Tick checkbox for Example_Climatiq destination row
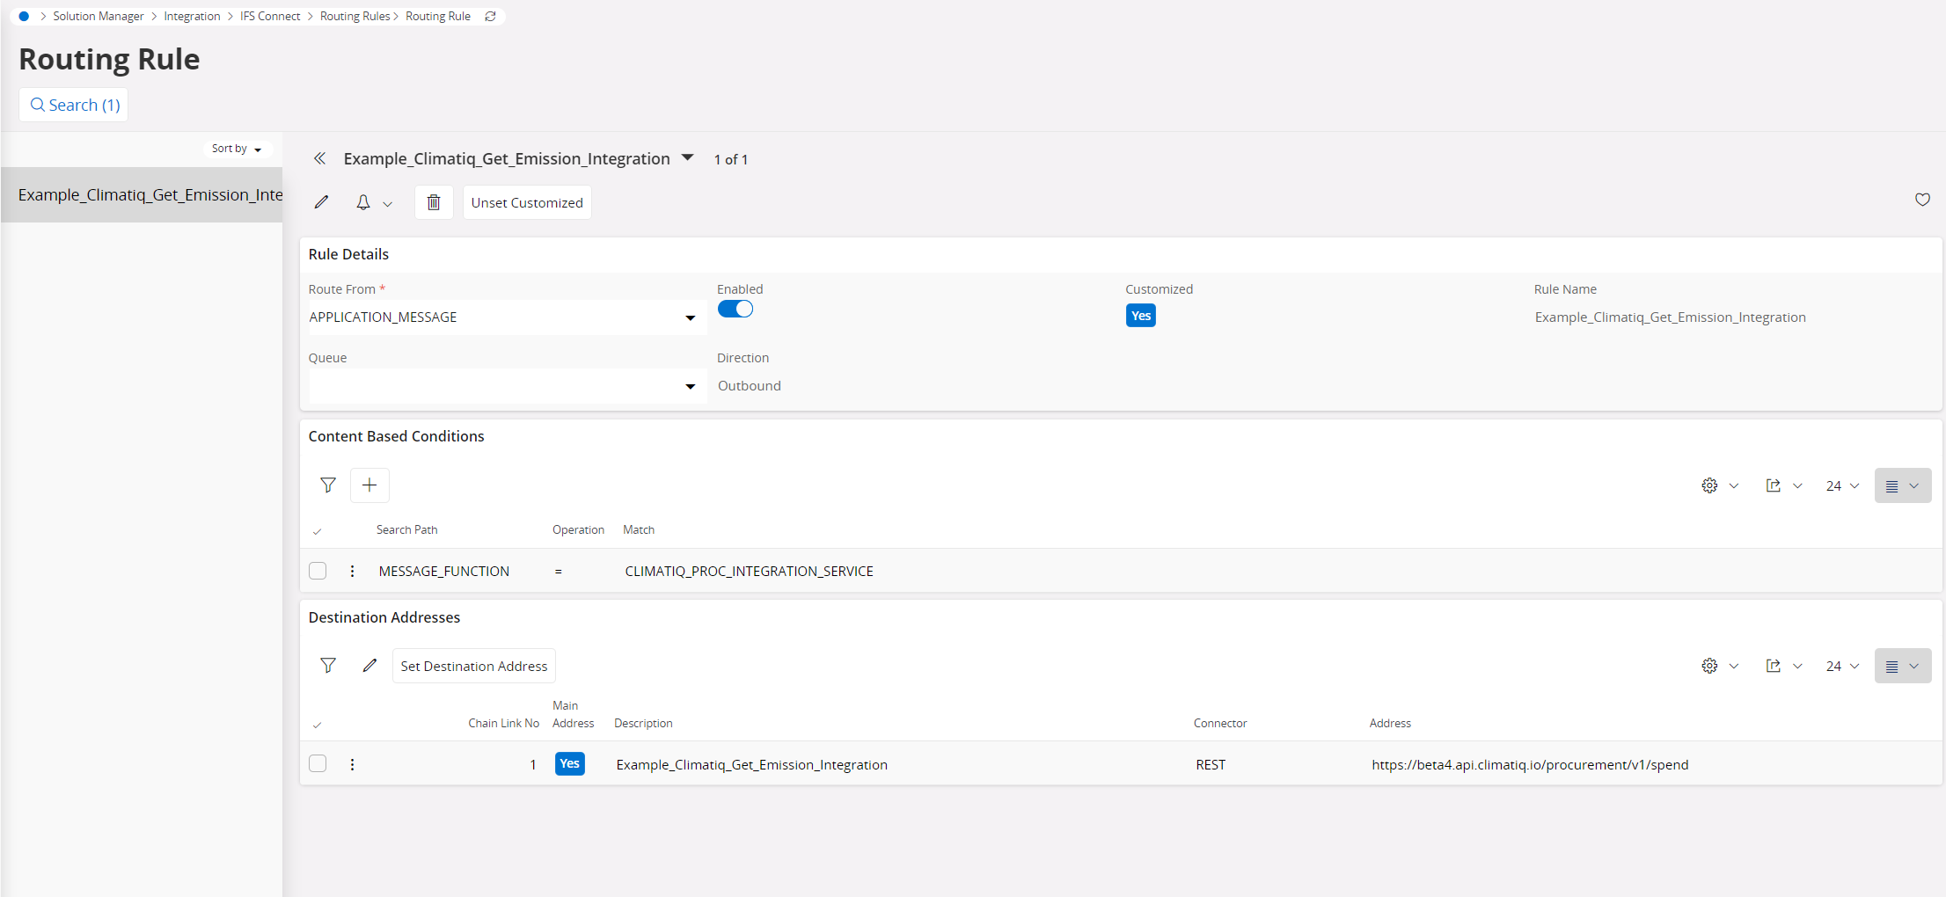 [x=318, y=763]
